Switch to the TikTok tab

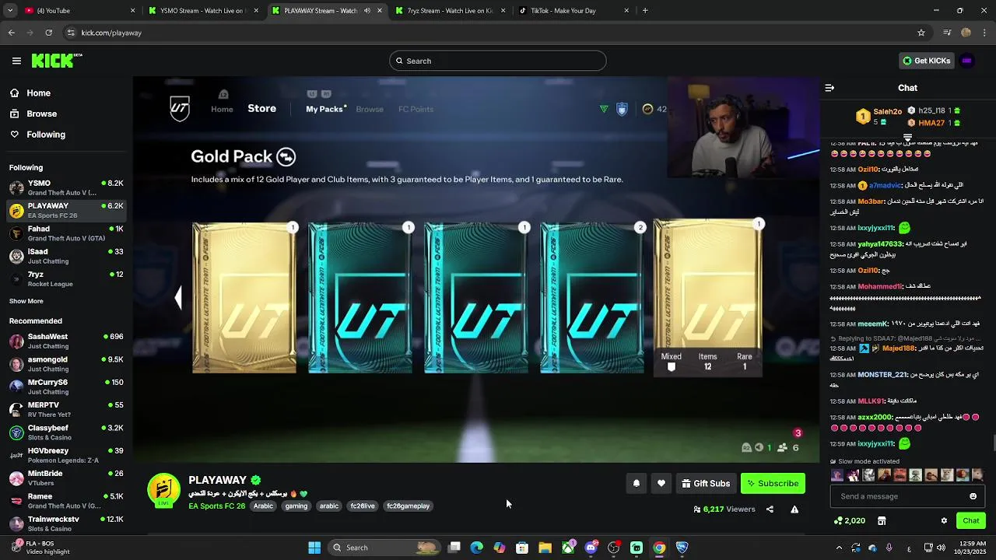click(x=574, y=11)
